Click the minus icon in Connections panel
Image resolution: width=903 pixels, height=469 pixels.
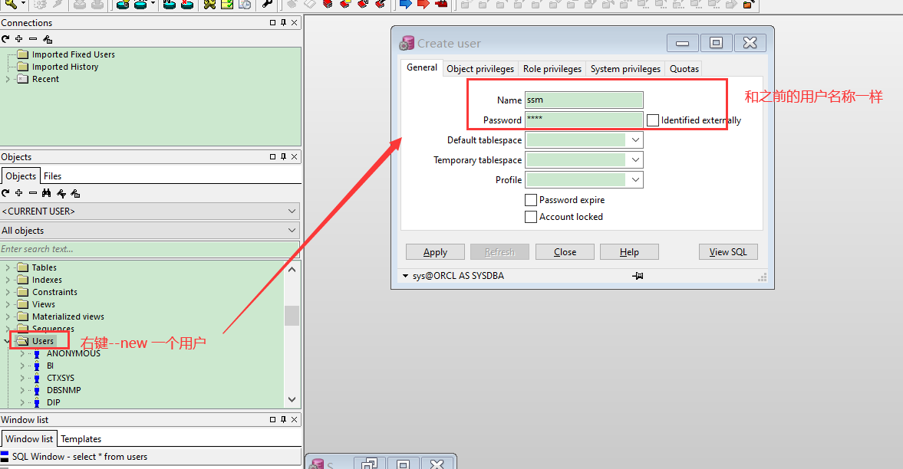(x=33, y=38)
